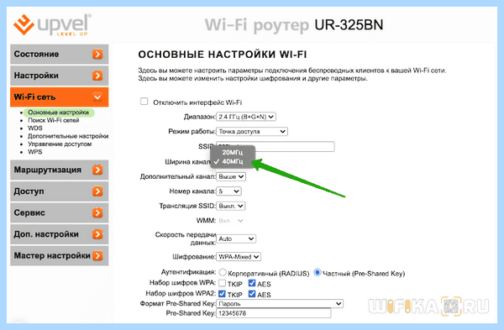Open Управление доступом submenu link

pos(60,144)
